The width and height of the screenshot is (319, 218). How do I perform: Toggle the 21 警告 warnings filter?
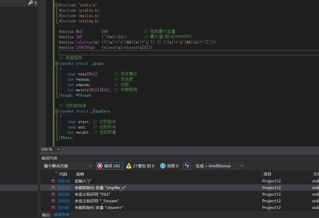[x=140, y=166]
